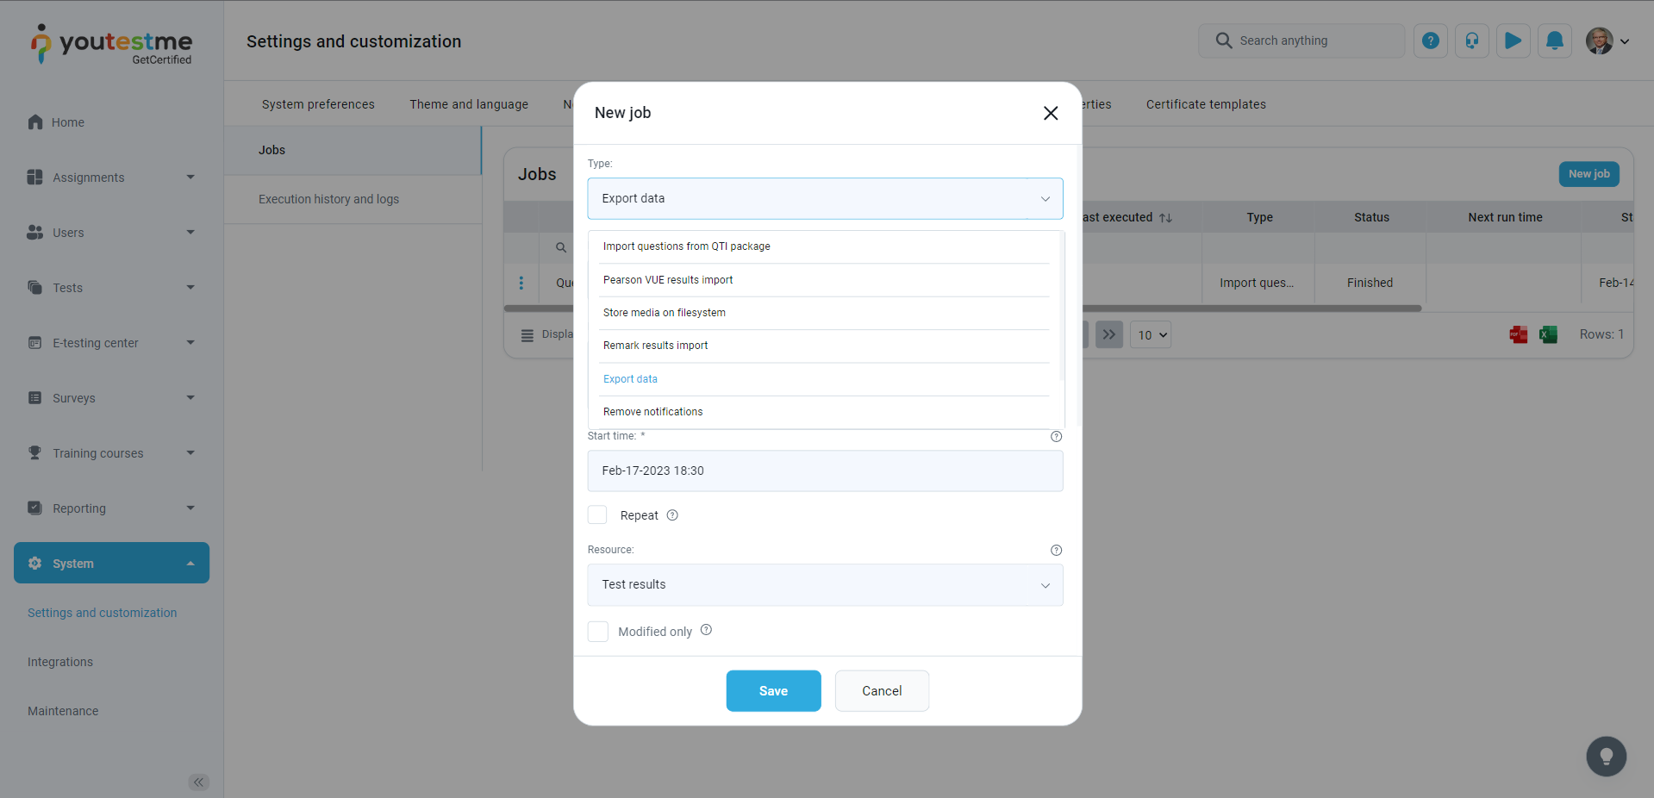Click the Start time input field
The width and height of the screenshot is (1654, 798).
(824, 471)
